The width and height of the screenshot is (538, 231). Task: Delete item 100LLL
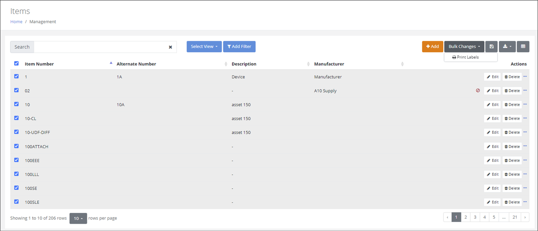pyautogui.click(x=512, y=174)
